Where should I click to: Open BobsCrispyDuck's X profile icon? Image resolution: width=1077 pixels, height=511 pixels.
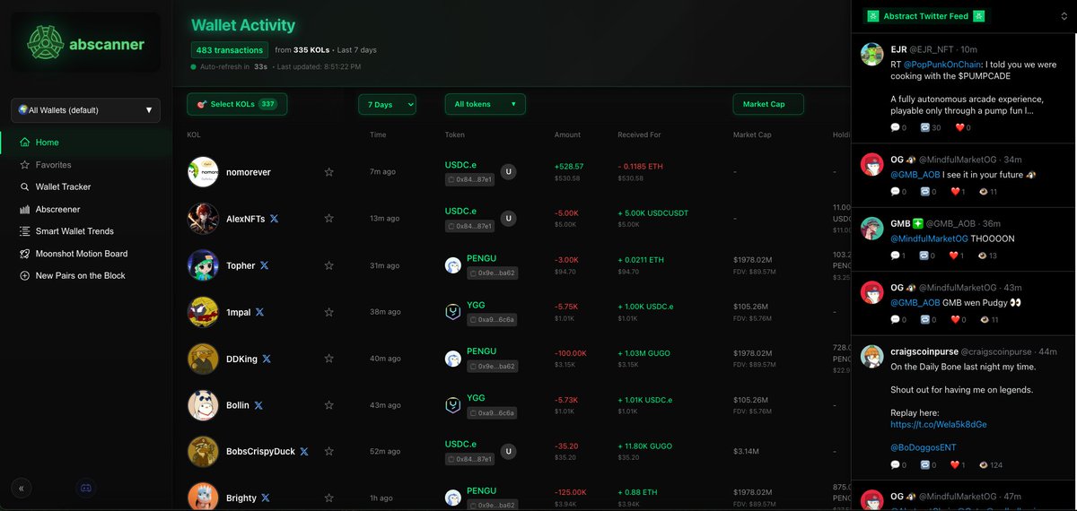pos(304,452)
